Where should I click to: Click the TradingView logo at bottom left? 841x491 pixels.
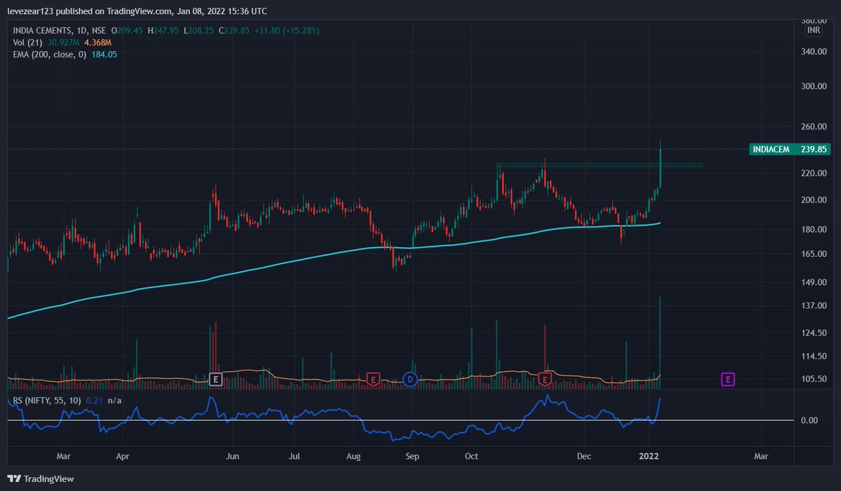point(41,479)
